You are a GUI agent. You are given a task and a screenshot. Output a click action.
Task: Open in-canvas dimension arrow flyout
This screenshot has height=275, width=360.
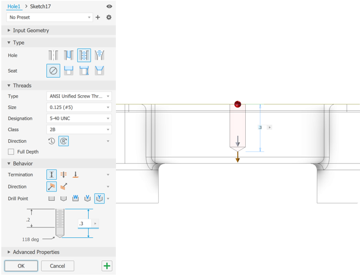coord(270,127)
